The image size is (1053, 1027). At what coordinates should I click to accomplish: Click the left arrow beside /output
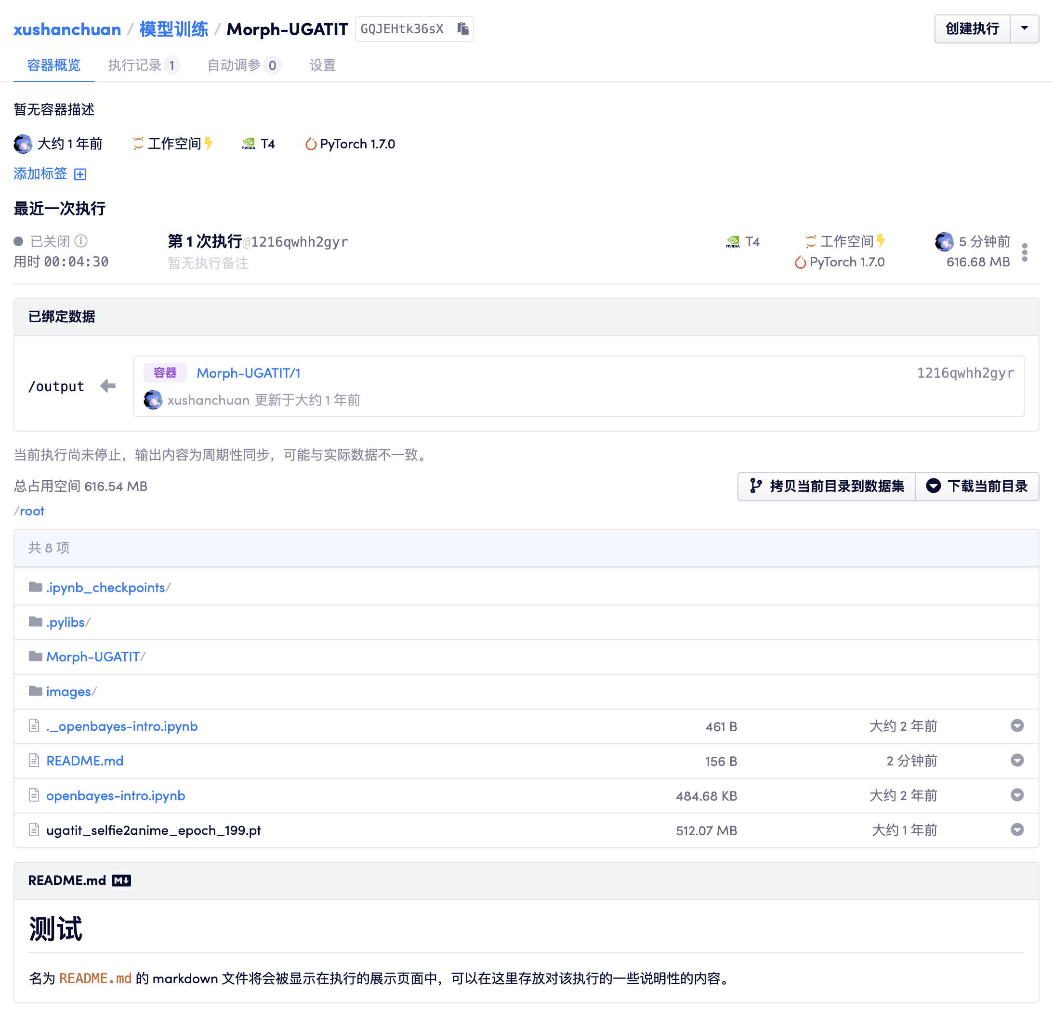[x=108, y=386]
